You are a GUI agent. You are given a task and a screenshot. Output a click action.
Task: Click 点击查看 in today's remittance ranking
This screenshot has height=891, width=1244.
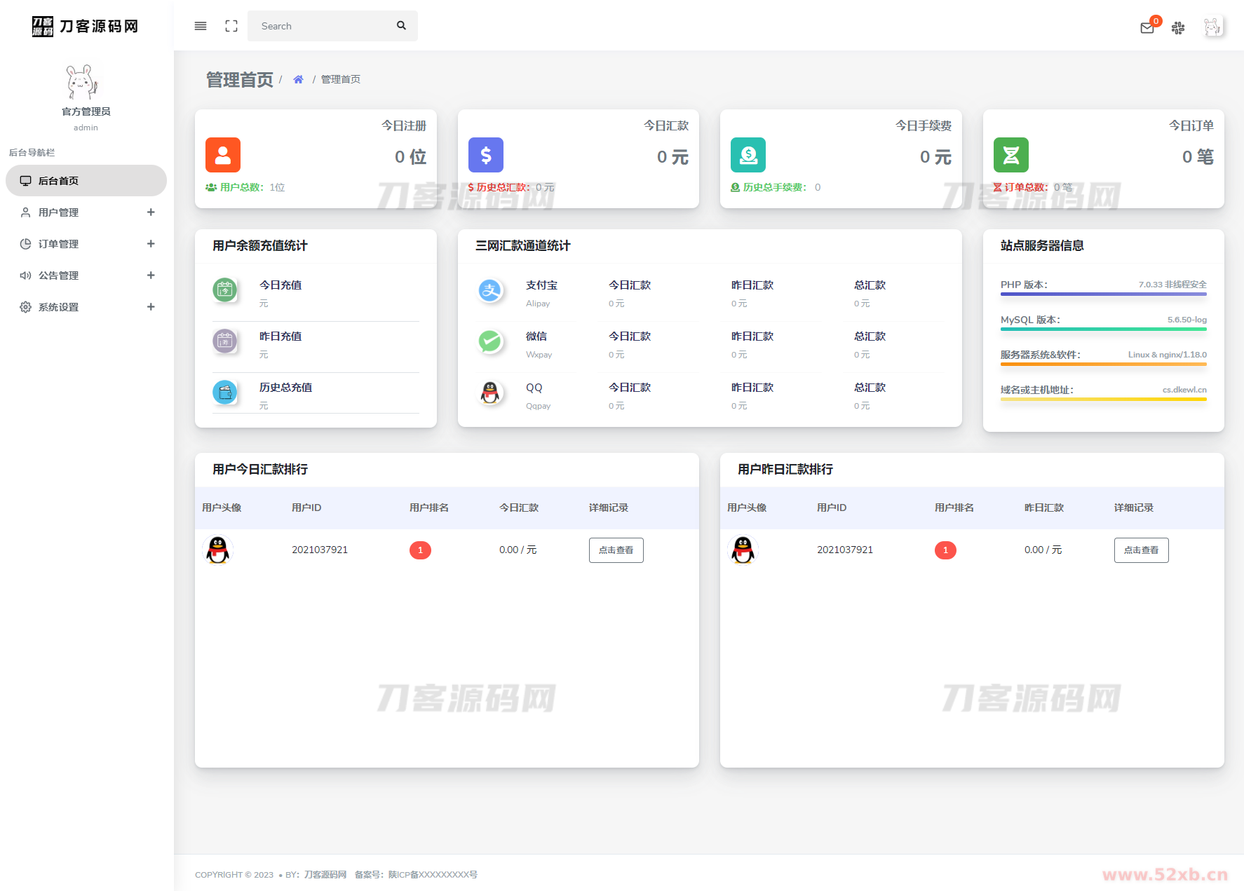pos(616,550)
